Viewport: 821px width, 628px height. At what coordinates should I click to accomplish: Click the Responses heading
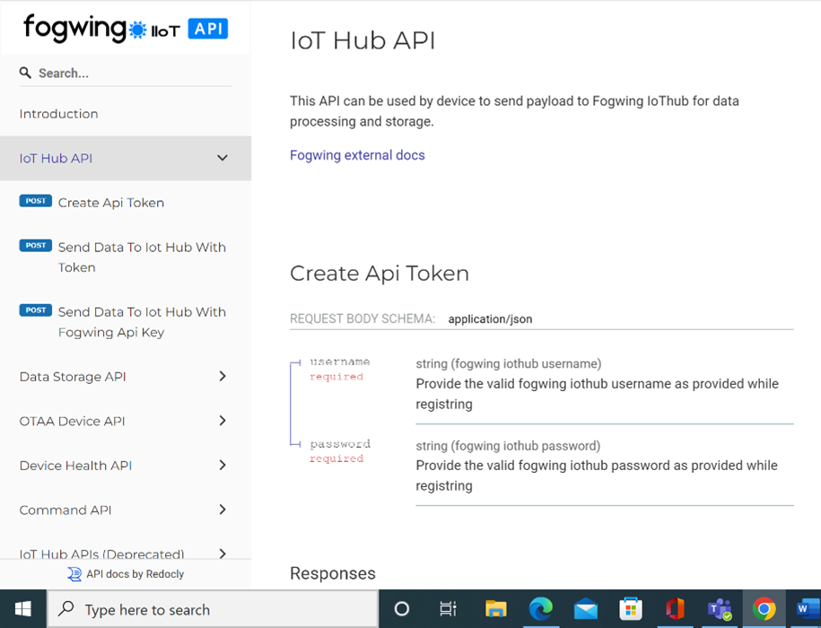[x=333, y=573]
